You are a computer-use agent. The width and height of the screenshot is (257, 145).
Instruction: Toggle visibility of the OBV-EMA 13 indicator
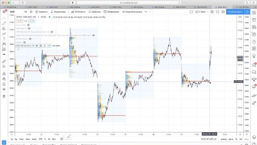29,29
